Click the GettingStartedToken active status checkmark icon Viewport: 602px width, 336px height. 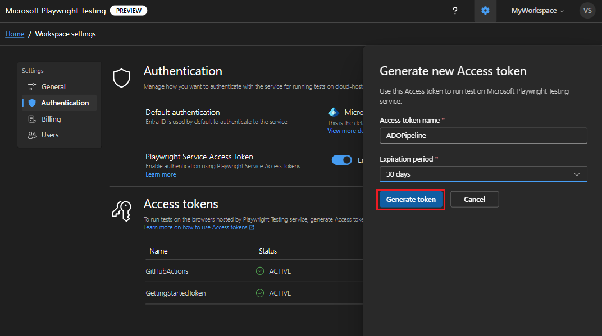point(260,293)
